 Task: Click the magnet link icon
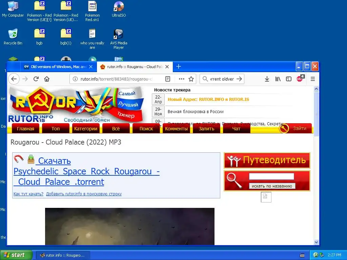[x=19, y=159]
